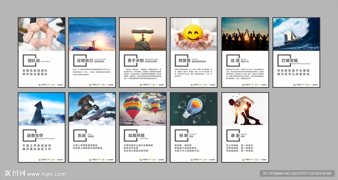Click the Survival Of The Fittest caption
This screenshot has height=180, width=338.
pos(46,139)
